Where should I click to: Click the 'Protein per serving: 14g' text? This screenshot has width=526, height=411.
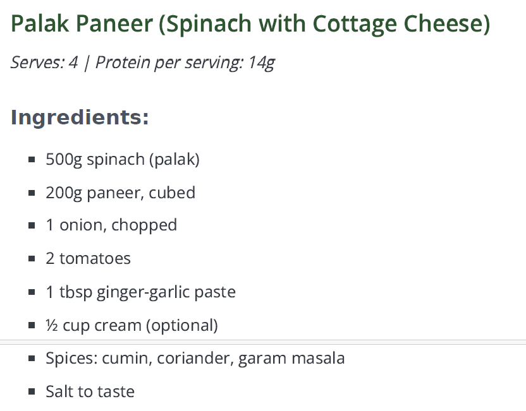(x=185, y=63)
